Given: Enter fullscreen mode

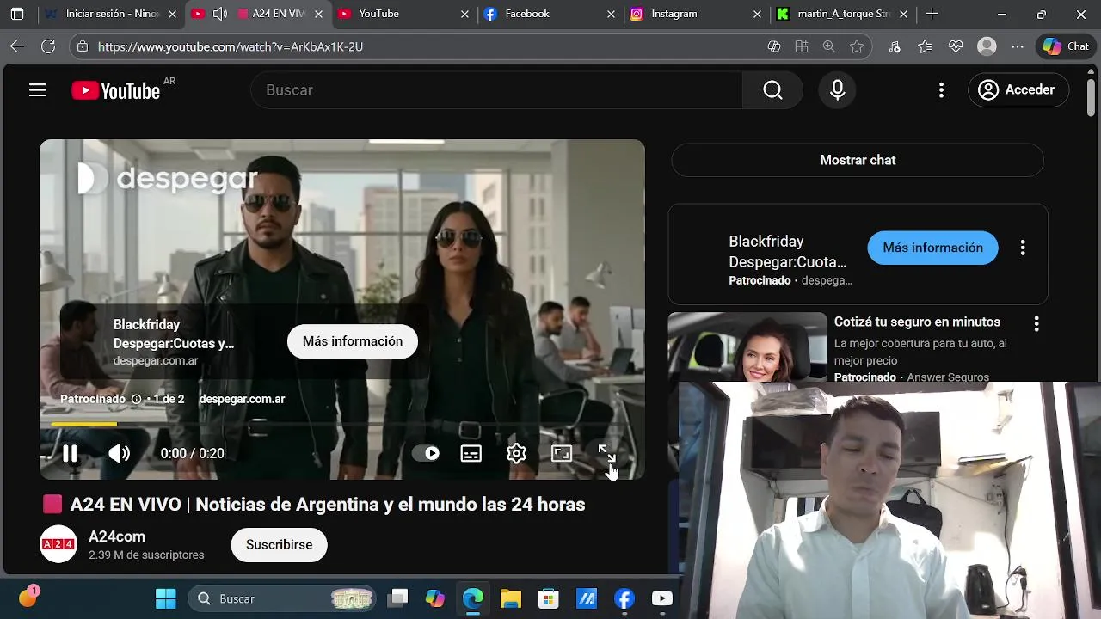Looking at the screenshot, I should click(606, 453).
